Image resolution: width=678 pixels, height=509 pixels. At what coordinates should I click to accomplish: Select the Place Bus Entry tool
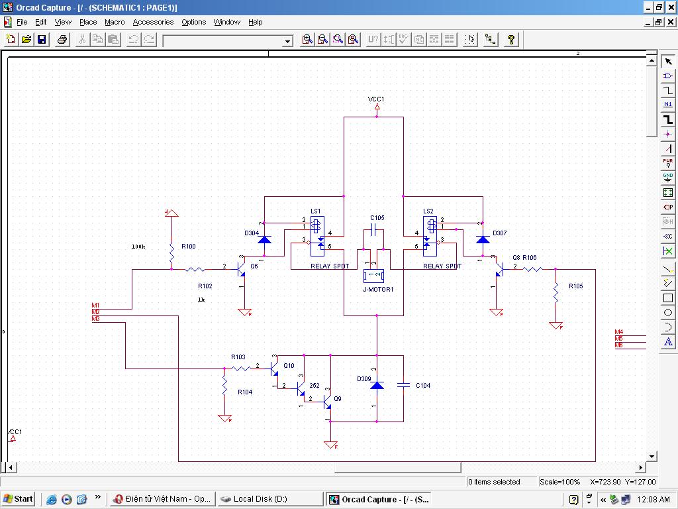click(x=668, y=149)
